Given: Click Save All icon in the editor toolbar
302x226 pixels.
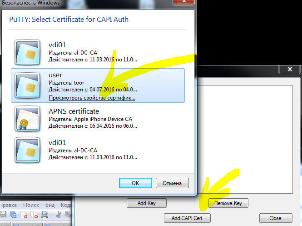Looking at the screenshot, I should coord(13,215).
